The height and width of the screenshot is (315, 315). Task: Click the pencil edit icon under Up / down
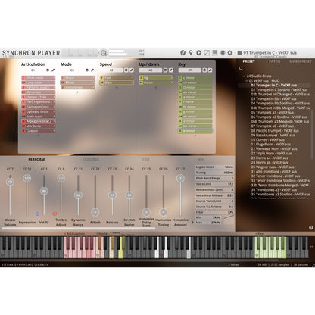171,70
